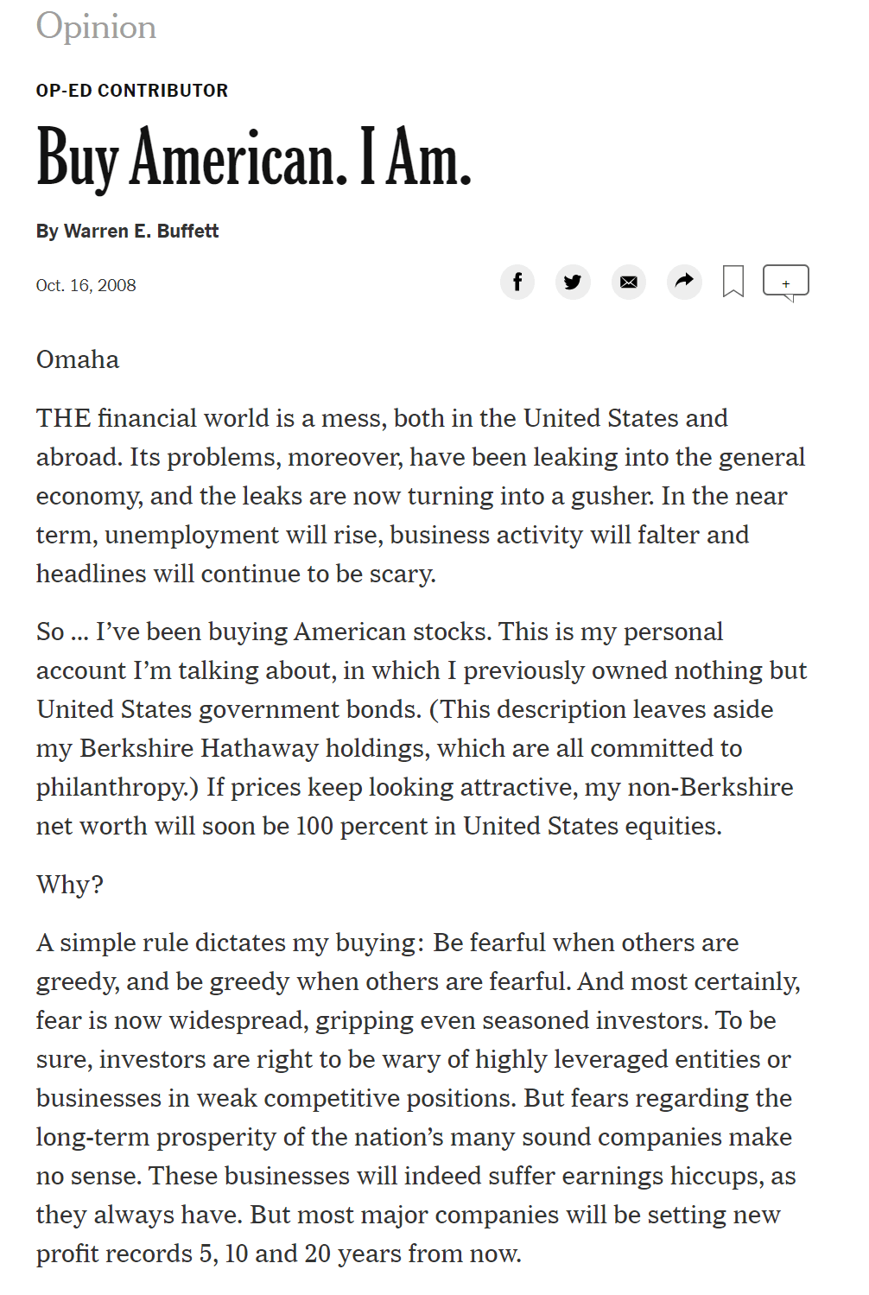Share the article on Facebook

[x=517, y=282]
